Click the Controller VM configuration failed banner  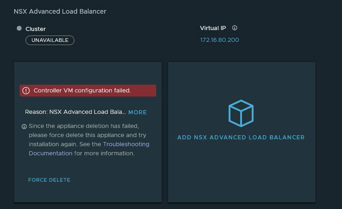pyautogui.click(x=88, y=91)
